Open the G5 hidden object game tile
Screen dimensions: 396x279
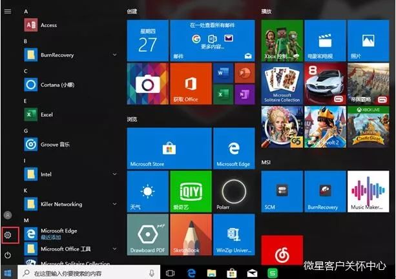(x=282, y=127)
